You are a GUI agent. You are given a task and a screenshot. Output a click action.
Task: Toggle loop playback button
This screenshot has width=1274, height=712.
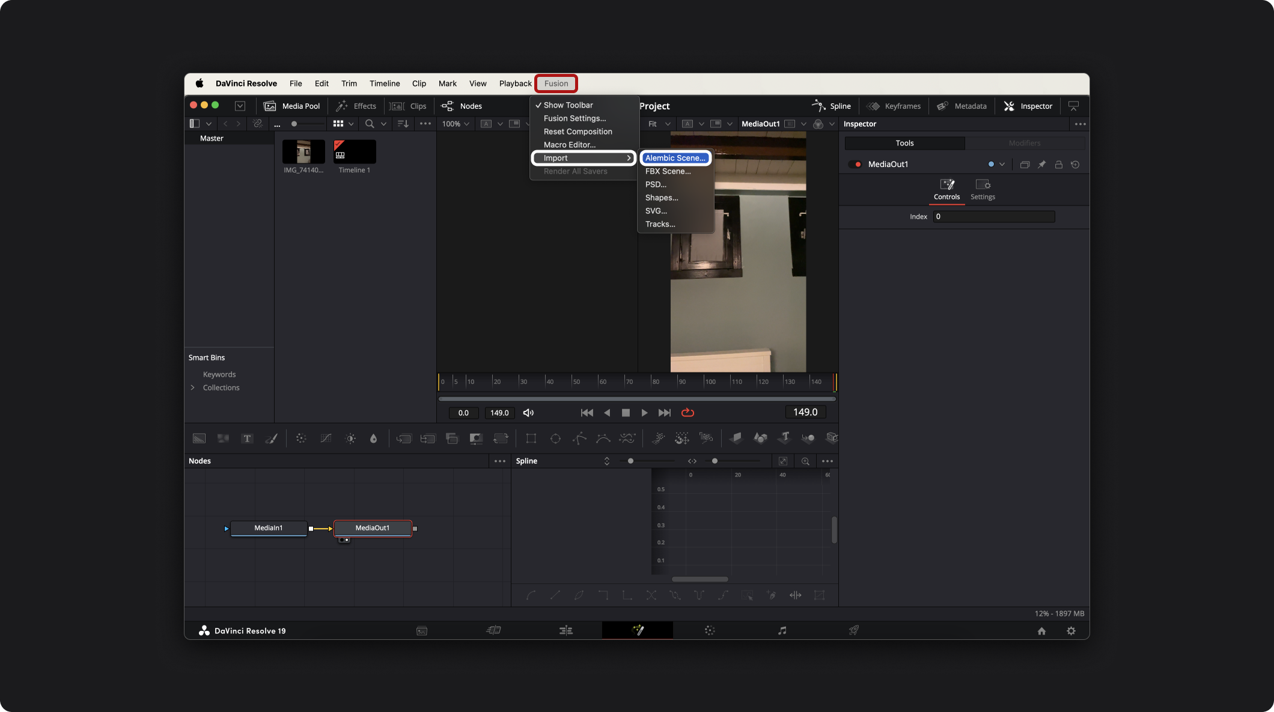click(x=687, y=413)
